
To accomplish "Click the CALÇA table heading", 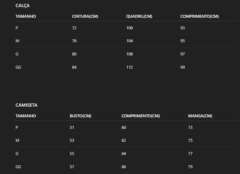I will point(22,6).
